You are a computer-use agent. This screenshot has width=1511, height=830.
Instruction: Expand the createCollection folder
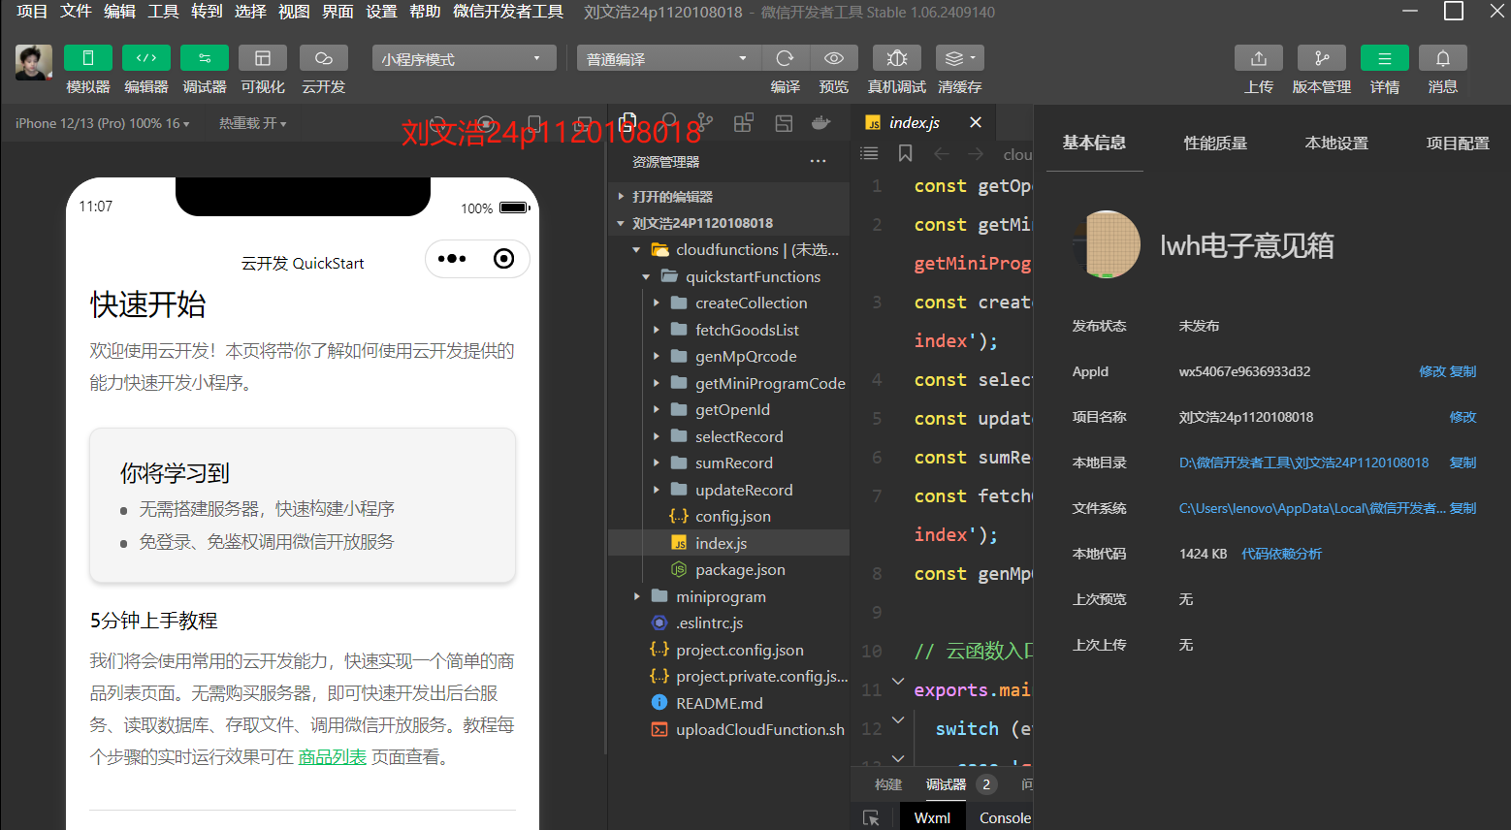click(x=656, y=303)
